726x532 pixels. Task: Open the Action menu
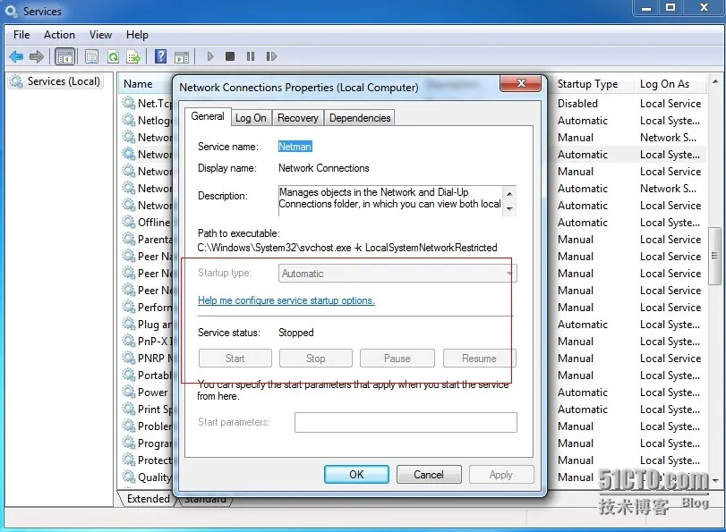tap(59, 35)
